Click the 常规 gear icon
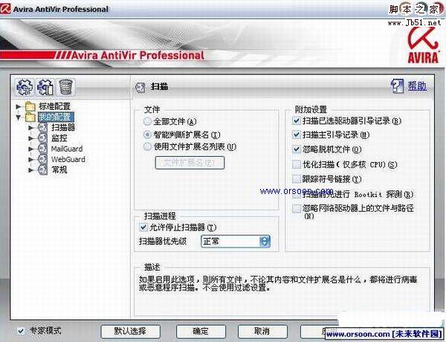This screenshot has height=342, width=446. [42, 170]
